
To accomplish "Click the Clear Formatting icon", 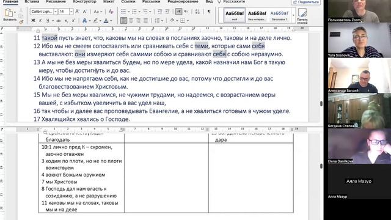I will click(111, 12).
